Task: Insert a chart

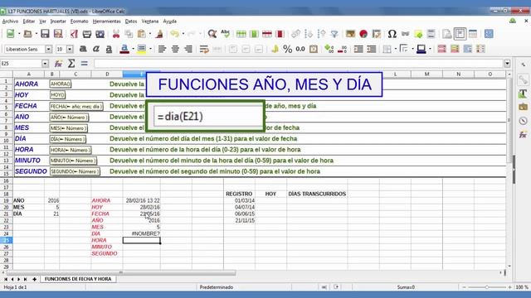Action: (x=363, y=34)
